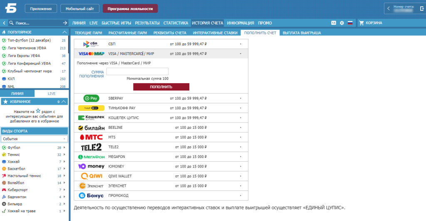Click the bookmaker logo in the header
426x221 pixels.
point(11,8)
